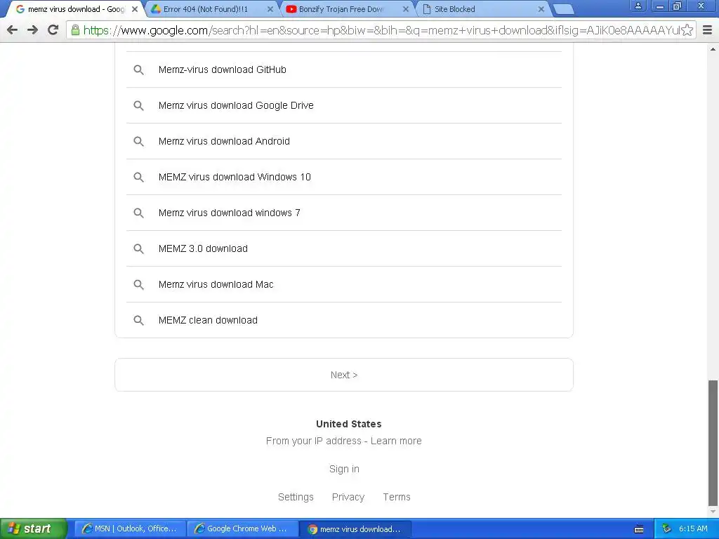719x539 pixels.
Task: Click the Sign in link
Action: coord(344,469)
